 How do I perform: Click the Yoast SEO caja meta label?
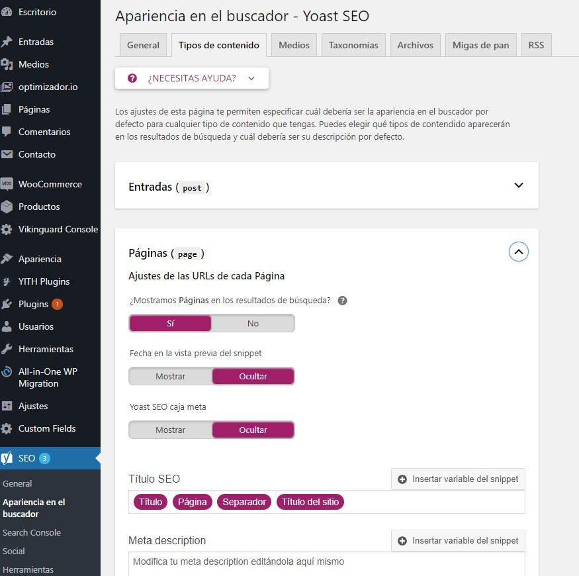pyautogui.click(x=167, y=407)
